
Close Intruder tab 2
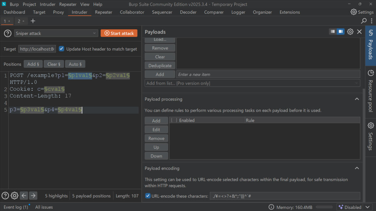pos(23,21)
